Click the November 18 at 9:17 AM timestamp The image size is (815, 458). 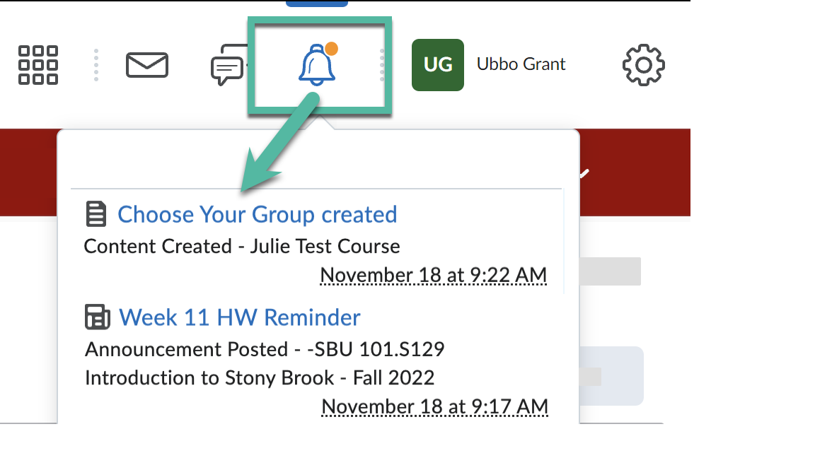point(435,406)
